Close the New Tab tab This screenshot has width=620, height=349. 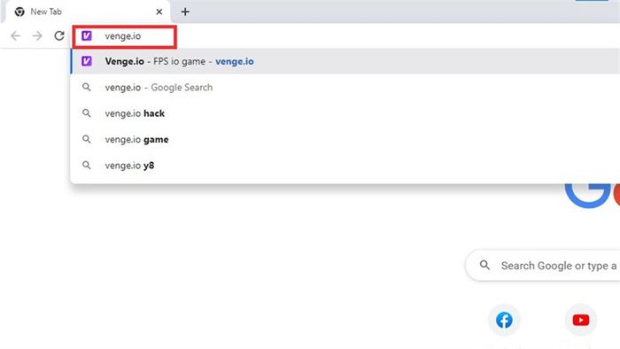click(159, 12)
